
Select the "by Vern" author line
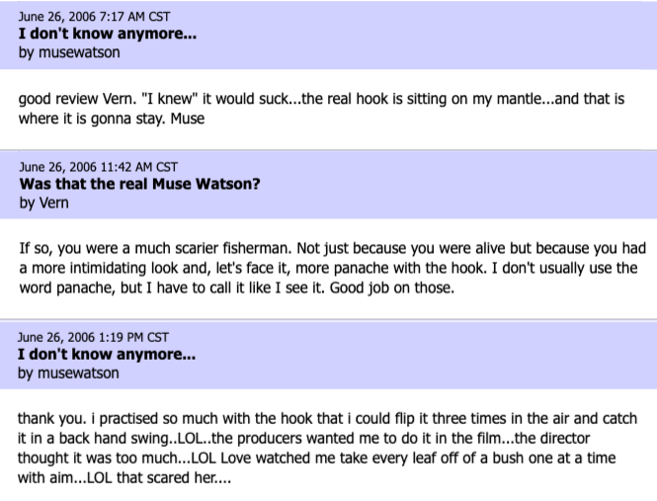pos(44,203)
